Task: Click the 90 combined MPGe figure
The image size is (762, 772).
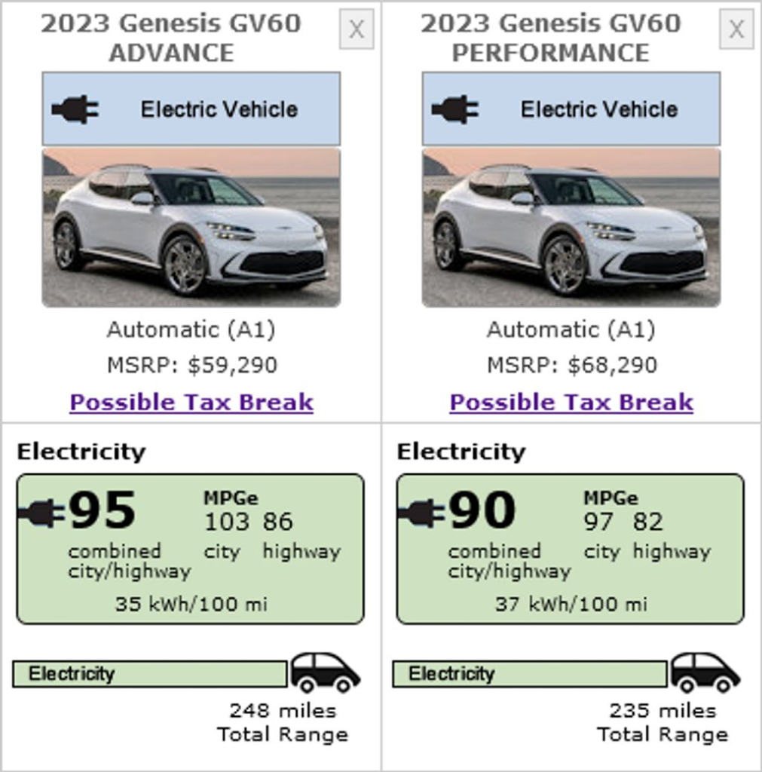Action: [482, 510]
